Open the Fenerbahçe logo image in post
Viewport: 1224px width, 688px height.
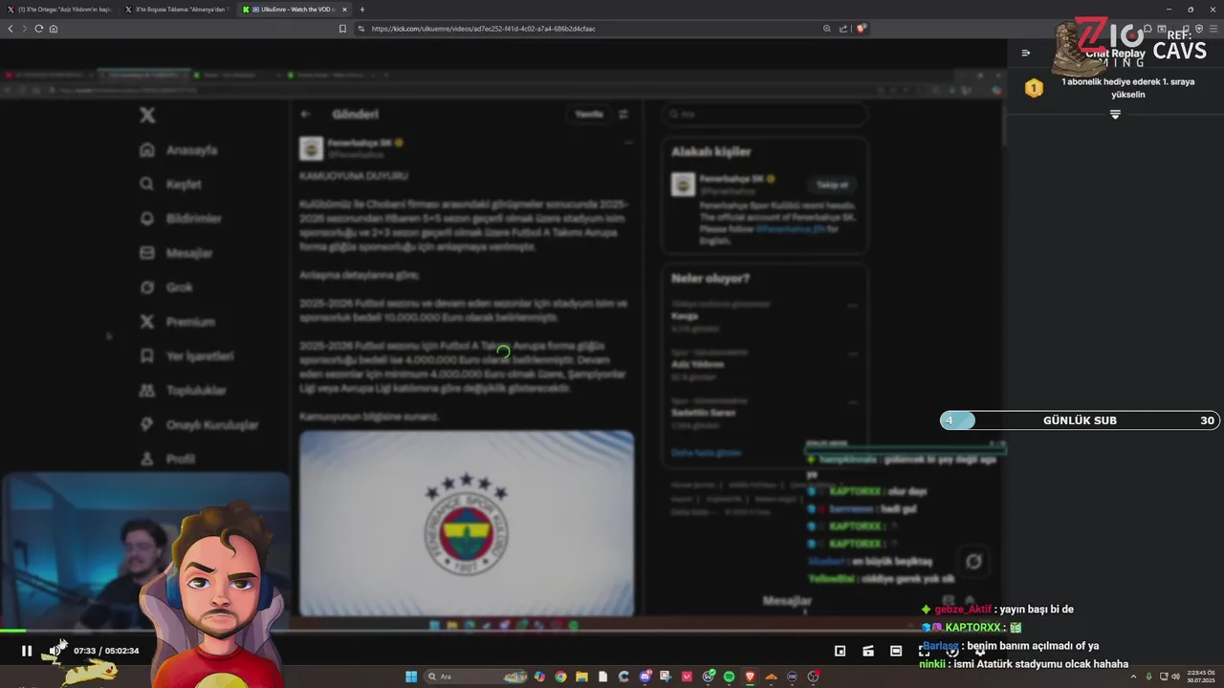(x=467, y=524)
